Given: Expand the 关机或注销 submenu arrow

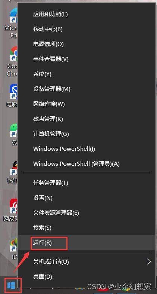Looking at the screenshot, I should tap(149, 261).
